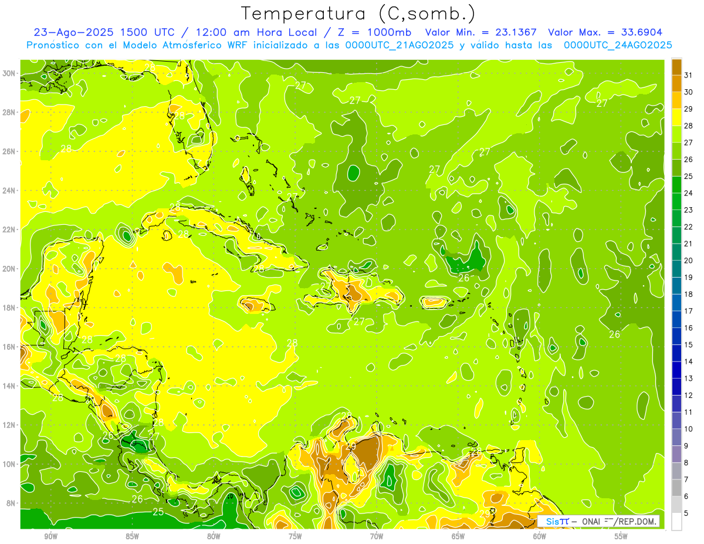This screenshot has width=704, height=544.
Task: Click the '12N' latitude axis label
Action: click(10, 425)
